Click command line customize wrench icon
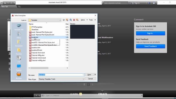176x99 pixels. pyautogui.click(x=39, y=95)
